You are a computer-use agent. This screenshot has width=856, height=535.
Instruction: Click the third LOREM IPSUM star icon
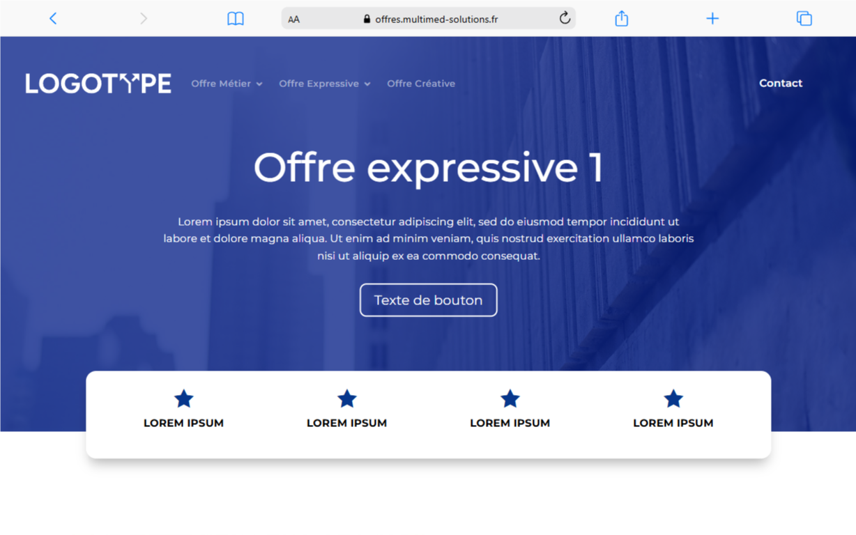[510, 398]
